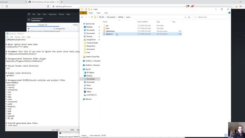Image resolution: width=245 pixels, height=138 pixels.
Task: Open Explorer ribbon help icon
Action: coord(229,13)
